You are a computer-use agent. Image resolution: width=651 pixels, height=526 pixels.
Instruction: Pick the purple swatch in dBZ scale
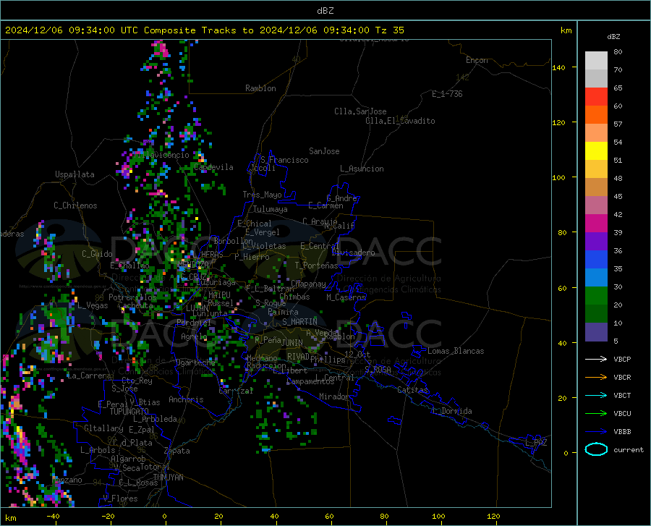596,242
